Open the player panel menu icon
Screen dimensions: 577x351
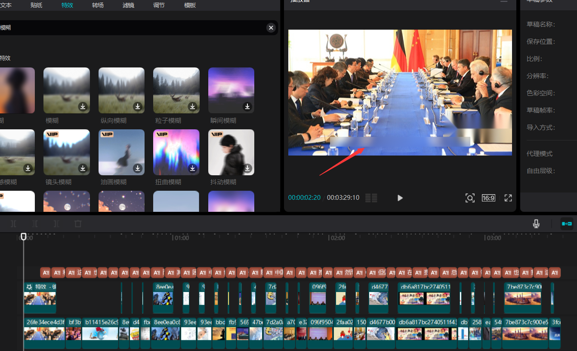pos(504,2)
